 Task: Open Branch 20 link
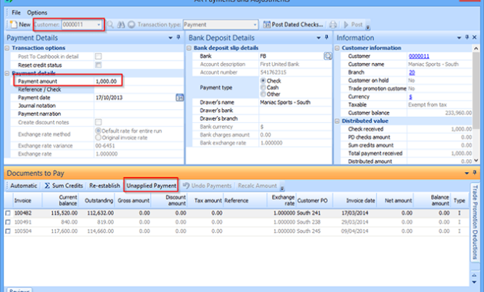(x=412, y=72)
